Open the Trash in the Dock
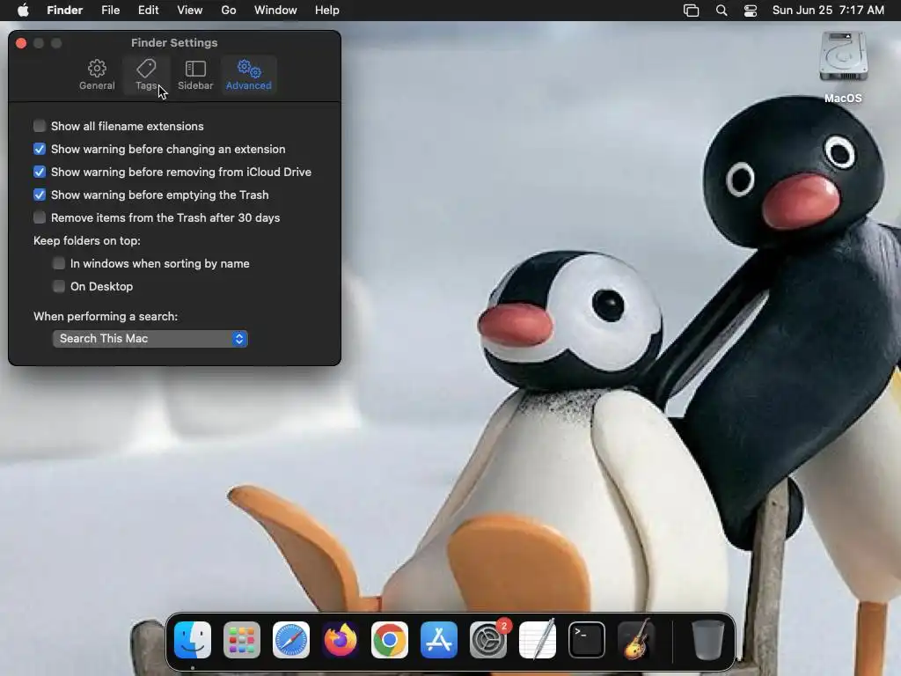 [x=708, y=640]
